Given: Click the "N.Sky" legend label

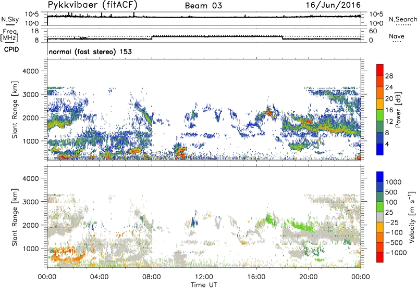Looking at the screenshot, I should pyautogui.click(x=10, y=19).
